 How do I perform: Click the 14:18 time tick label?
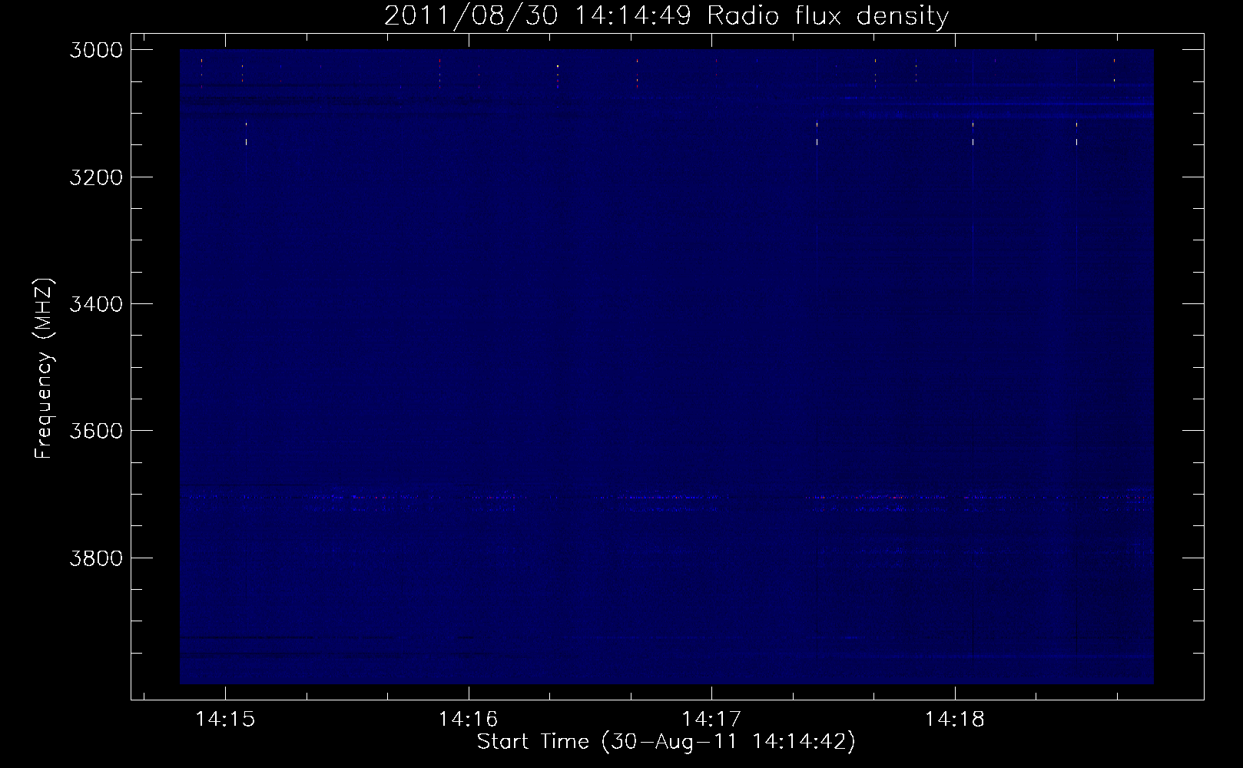click(954, 720)
